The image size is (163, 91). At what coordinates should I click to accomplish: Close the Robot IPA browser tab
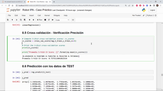click(x=50, y=2)
